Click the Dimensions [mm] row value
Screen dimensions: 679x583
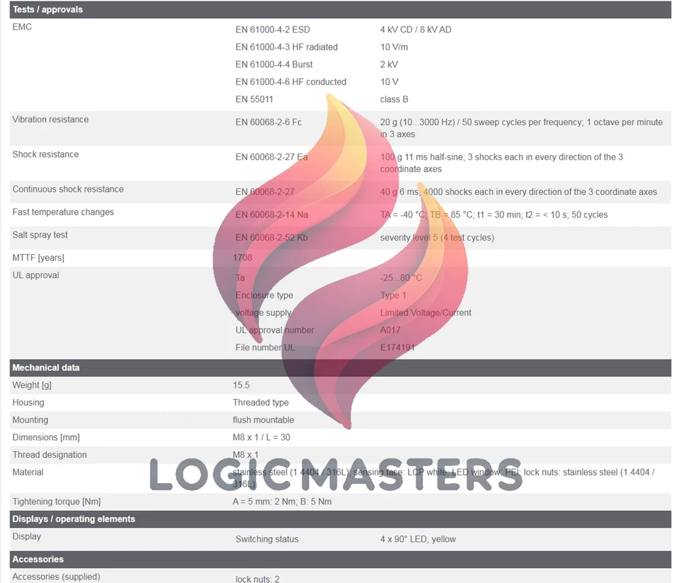(x=261, y=438)
